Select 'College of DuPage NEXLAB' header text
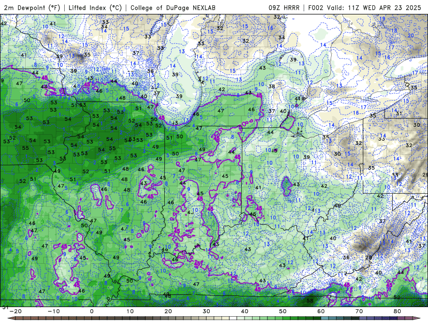428x321 pixels. tap(173, 7)
